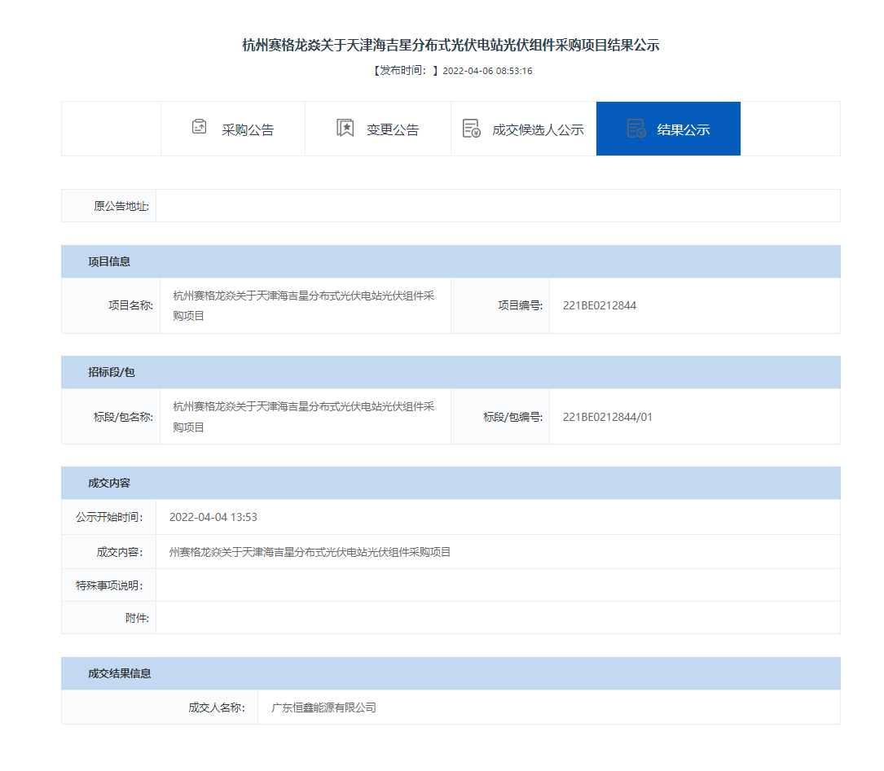Click project number 221BE0212844
Screen dimensions: 884x771
point(600,305)
